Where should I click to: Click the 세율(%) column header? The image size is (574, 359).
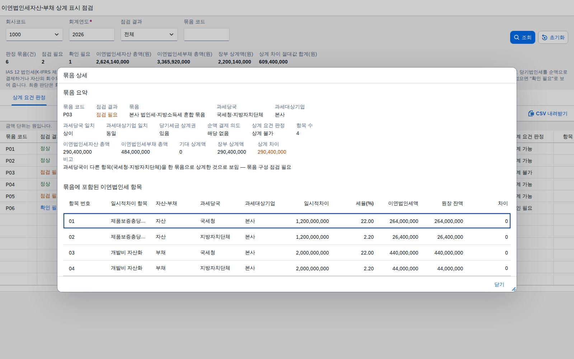tap(365, 204)
